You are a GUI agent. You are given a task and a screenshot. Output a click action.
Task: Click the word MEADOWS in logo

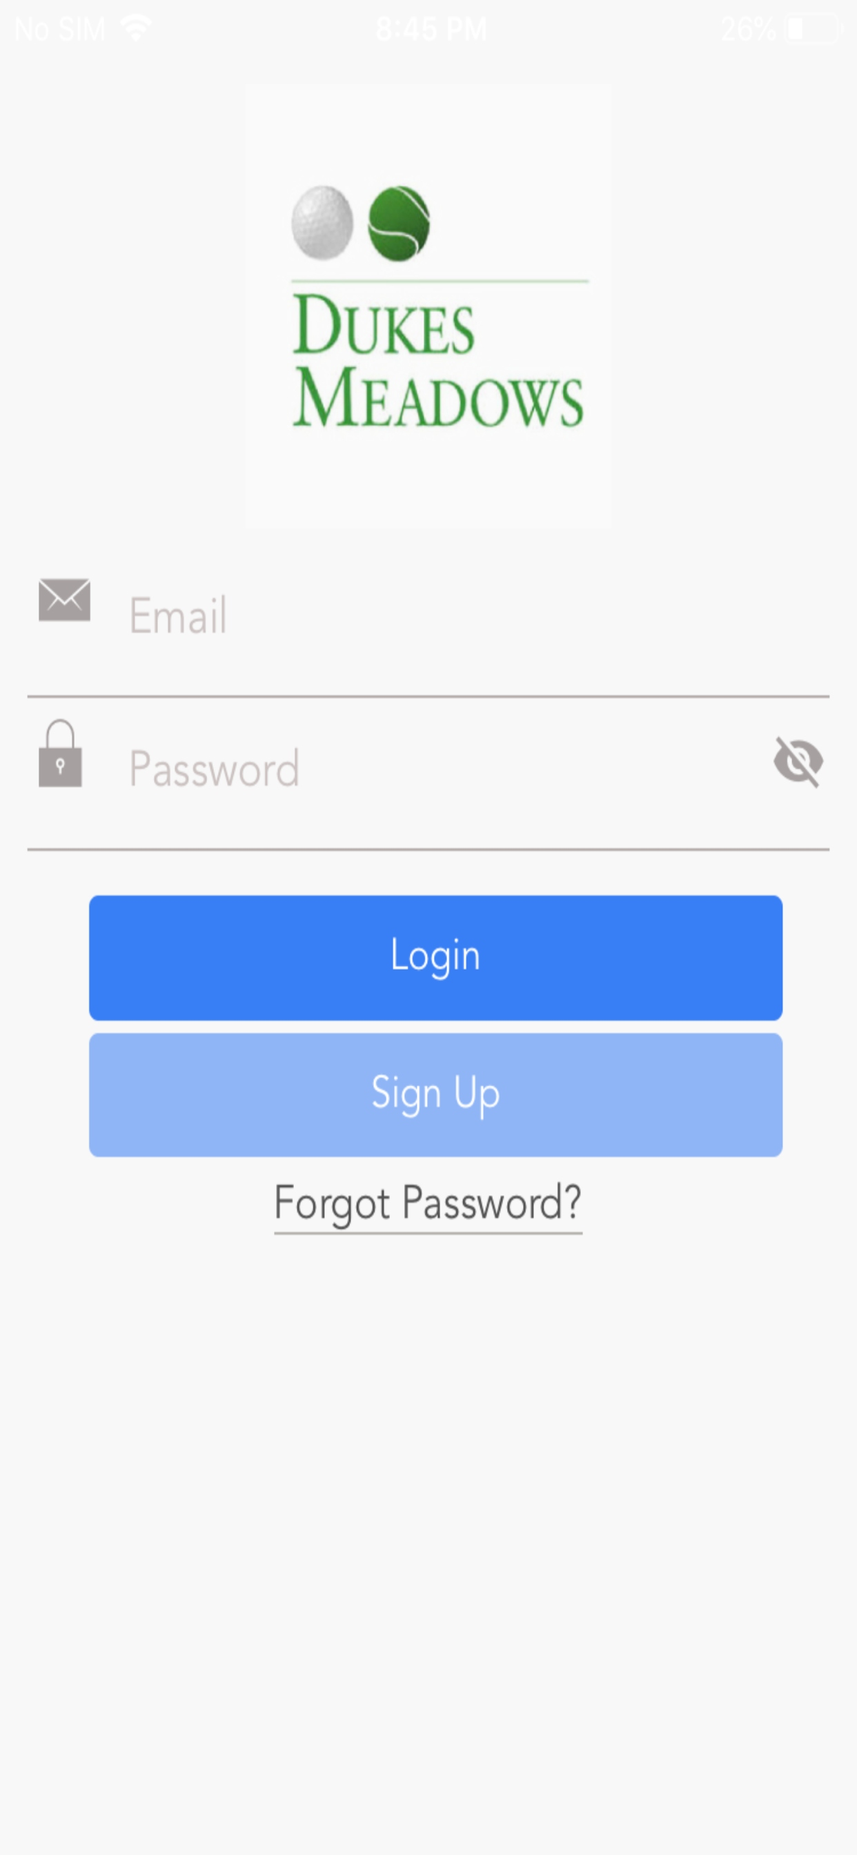(x=438, y=397)
